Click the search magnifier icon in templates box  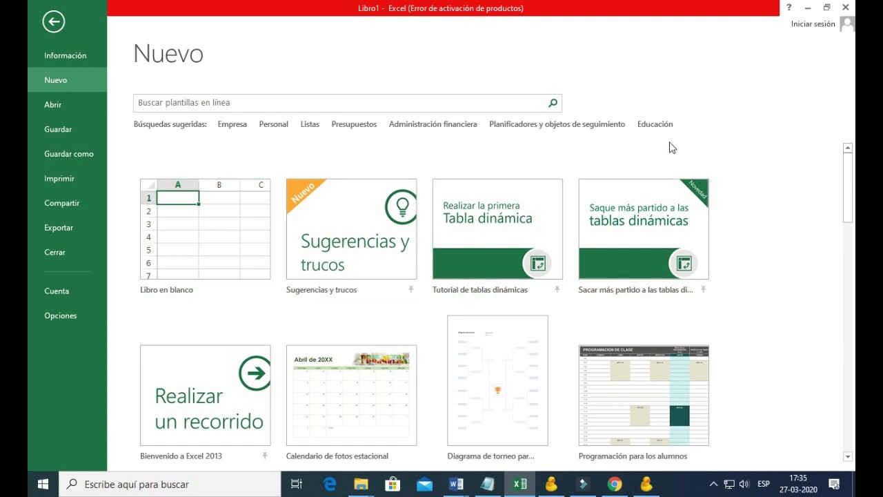pyautogui.click(x=553, y=103)
